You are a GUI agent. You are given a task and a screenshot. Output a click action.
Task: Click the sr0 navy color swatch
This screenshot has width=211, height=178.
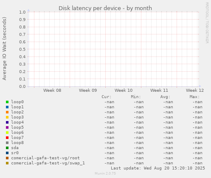tap(7, 153)
